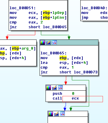Screen dimensions: 108x123
Task: Click the group-nodes icon on loc_B00D65 node
Action: (54, 42)
